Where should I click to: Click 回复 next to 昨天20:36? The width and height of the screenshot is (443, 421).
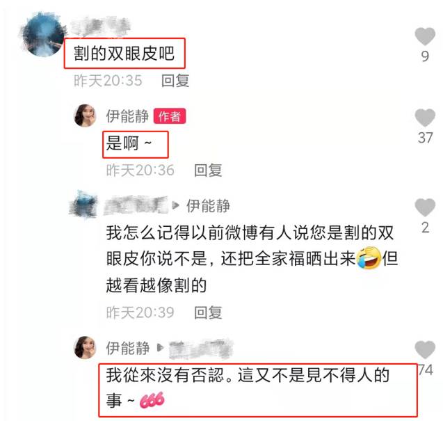coord(208,170)
